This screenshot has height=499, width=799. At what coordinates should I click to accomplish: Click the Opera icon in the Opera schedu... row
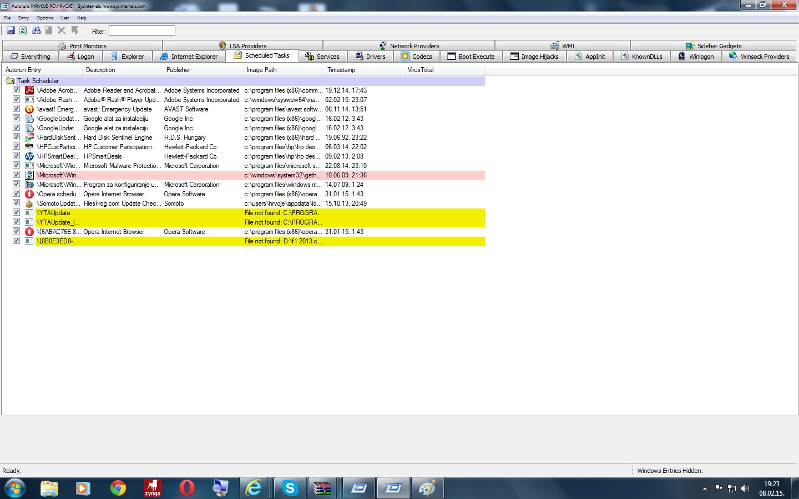pyautogui.click(x=29, y=194)
